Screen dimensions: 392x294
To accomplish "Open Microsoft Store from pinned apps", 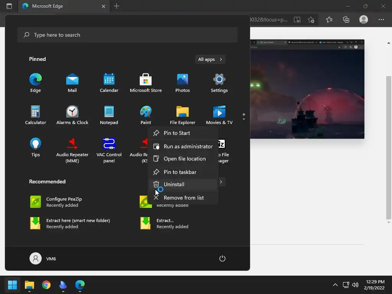I will (146, 83).
